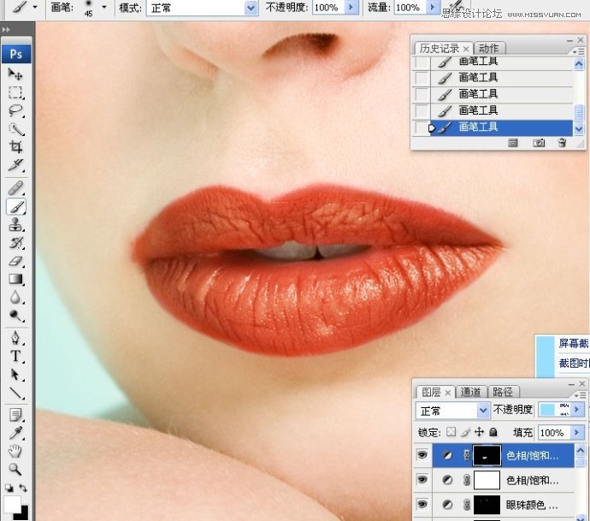This screenshot has width=590, height=521.
Task: Collapse the toolbox using double arrow
Action: coord(6,29)
